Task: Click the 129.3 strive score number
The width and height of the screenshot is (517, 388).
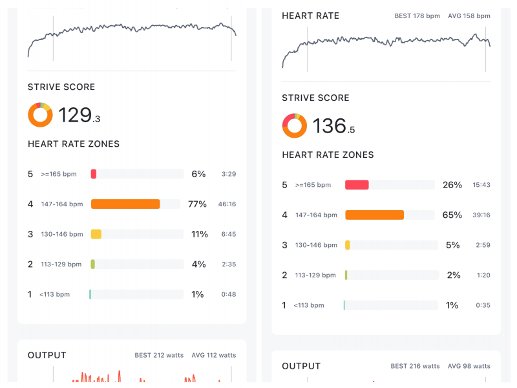Action: pos(79,115)
